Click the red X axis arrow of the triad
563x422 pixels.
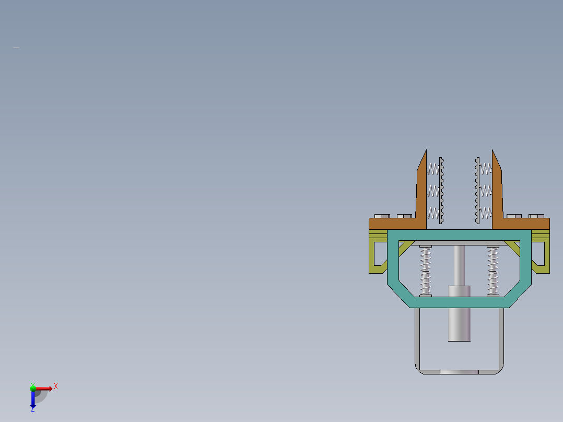(x=44, y=389)
